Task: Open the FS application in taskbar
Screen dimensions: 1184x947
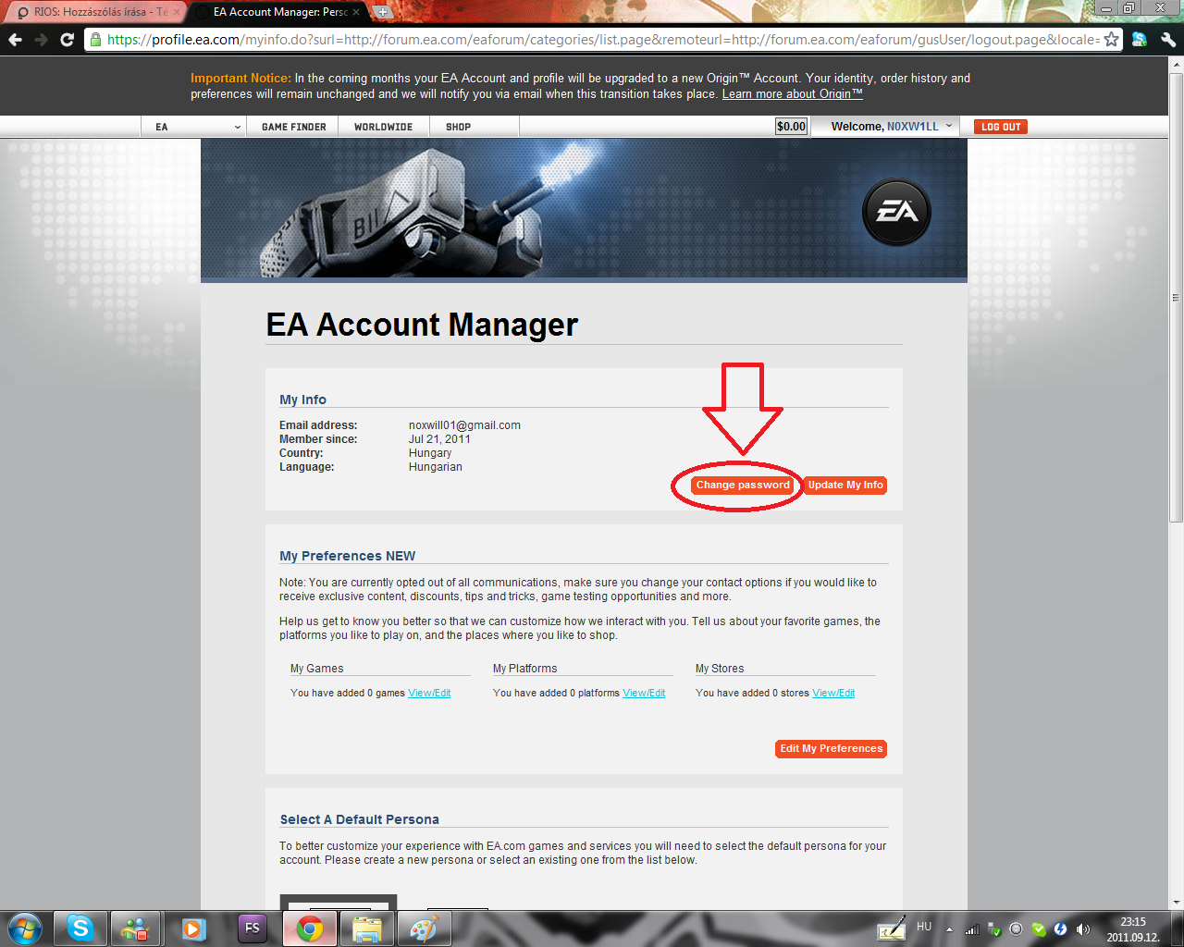Action: [x=252, y=928]
